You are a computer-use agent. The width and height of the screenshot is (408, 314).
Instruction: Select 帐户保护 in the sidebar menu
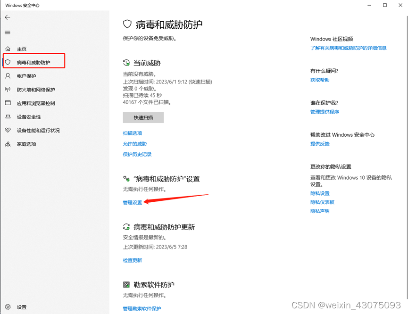coord(26,76)
